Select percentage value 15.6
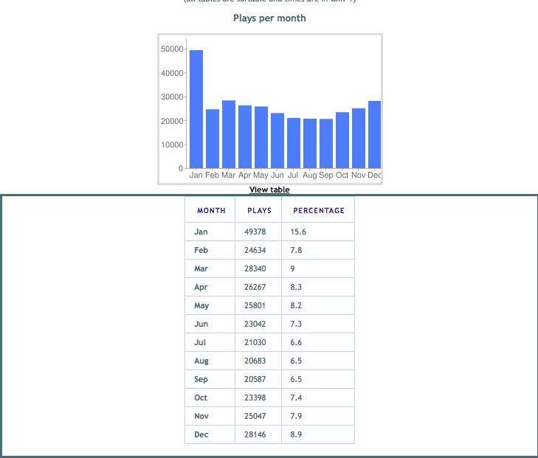Viewport: 538px width, 458px height. pyautogui.click(x=298, y=232)
